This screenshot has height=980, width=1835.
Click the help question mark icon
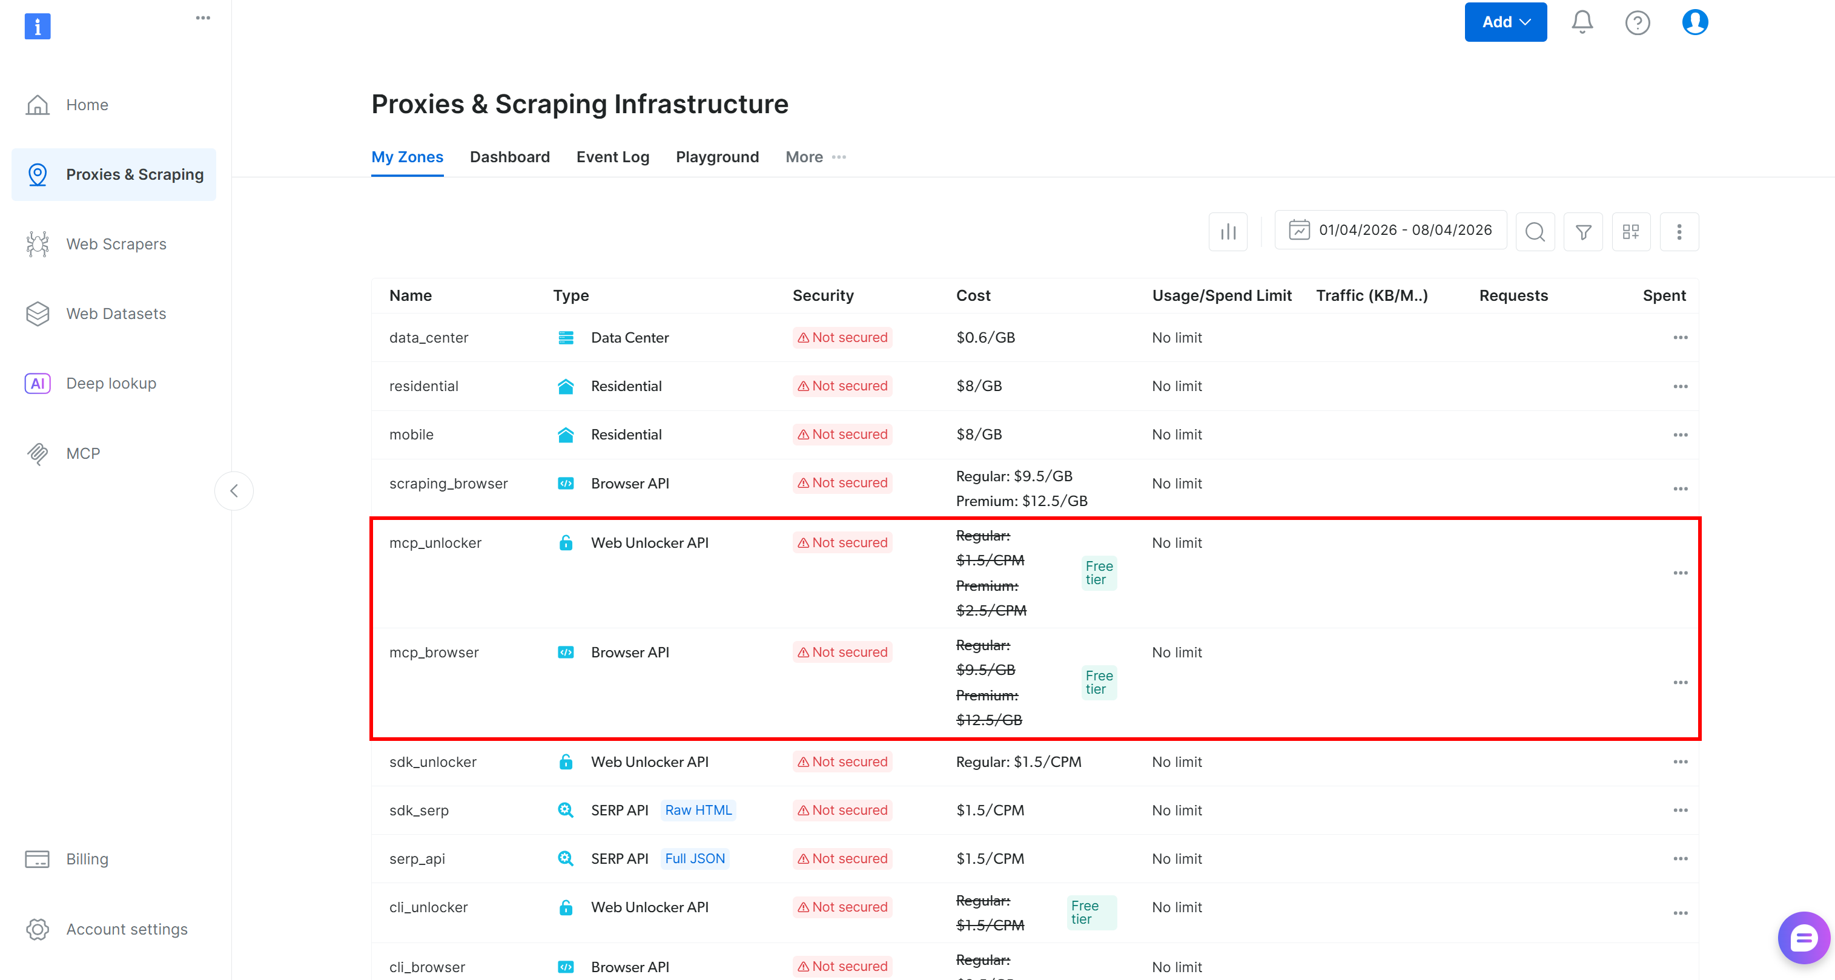pyautogui.click(x=1637, y=23)
